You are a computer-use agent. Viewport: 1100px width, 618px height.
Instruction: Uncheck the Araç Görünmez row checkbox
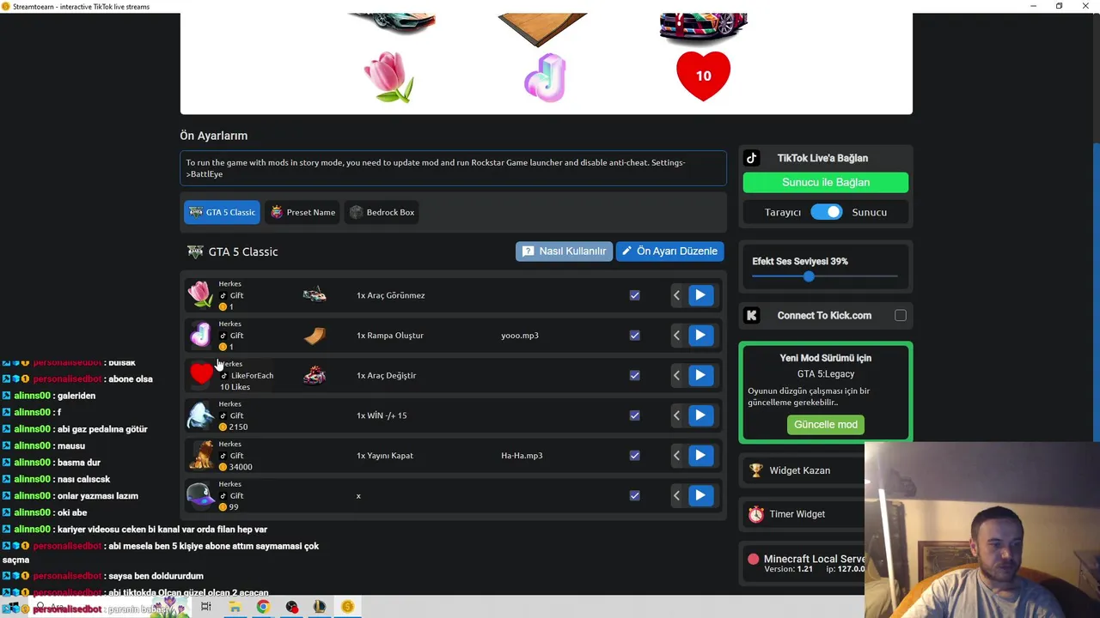(634, 295)
